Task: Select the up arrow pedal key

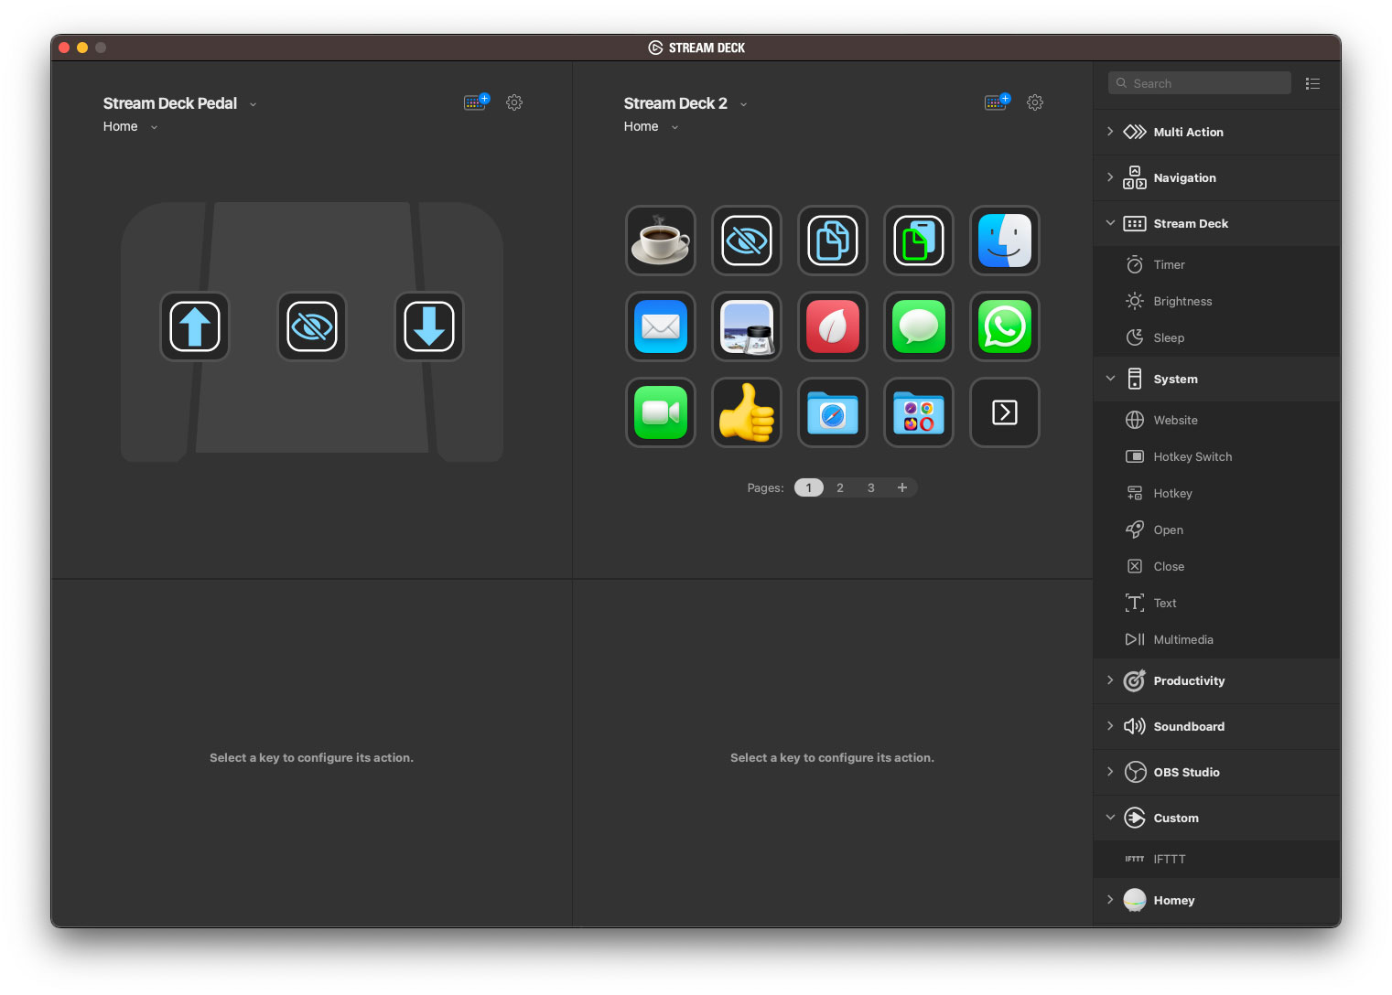Action: [x=195, y=326]
